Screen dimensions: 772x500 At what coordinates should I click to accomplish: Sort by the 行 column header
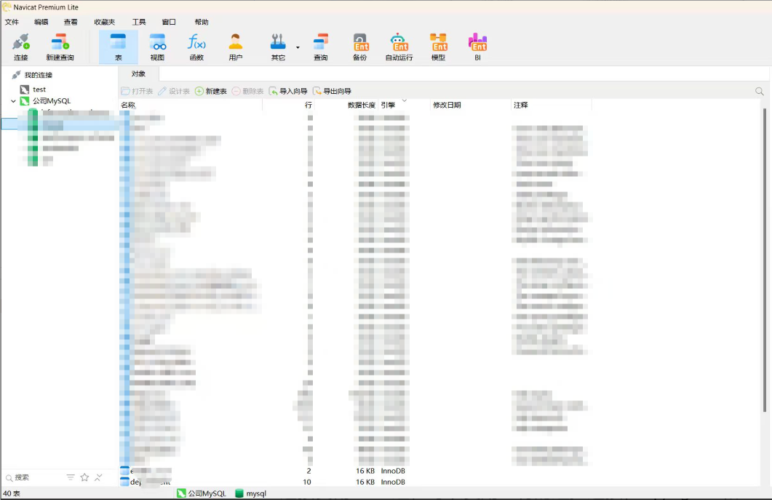(x=289, y=105)
